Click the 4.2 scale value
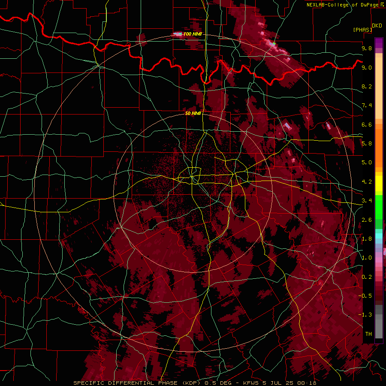The height and width of the screenshot is (386, 386). click(367, 182)
